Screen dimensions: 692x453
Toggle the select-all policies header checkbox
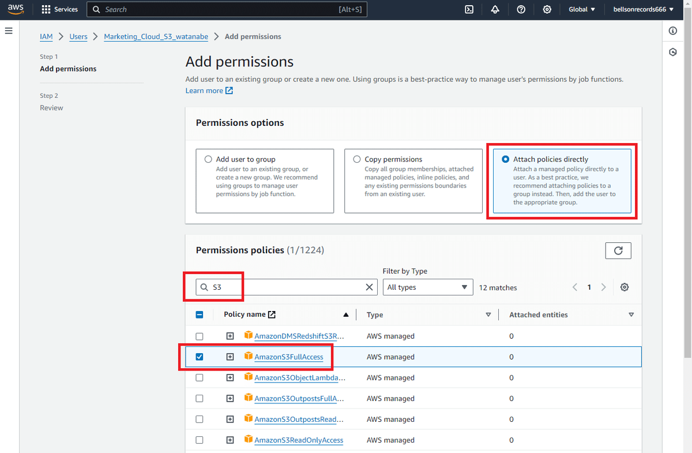(200, 315)
